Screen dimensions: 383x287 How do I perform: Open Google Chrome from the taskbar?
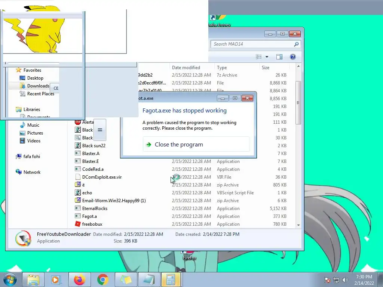102,280
